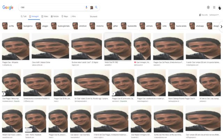Screen dimensions: 223x139
Task: Open Piaggio Ciao Cat Prezzo result link
Action: pyautogui.click(x=168, y=62)
